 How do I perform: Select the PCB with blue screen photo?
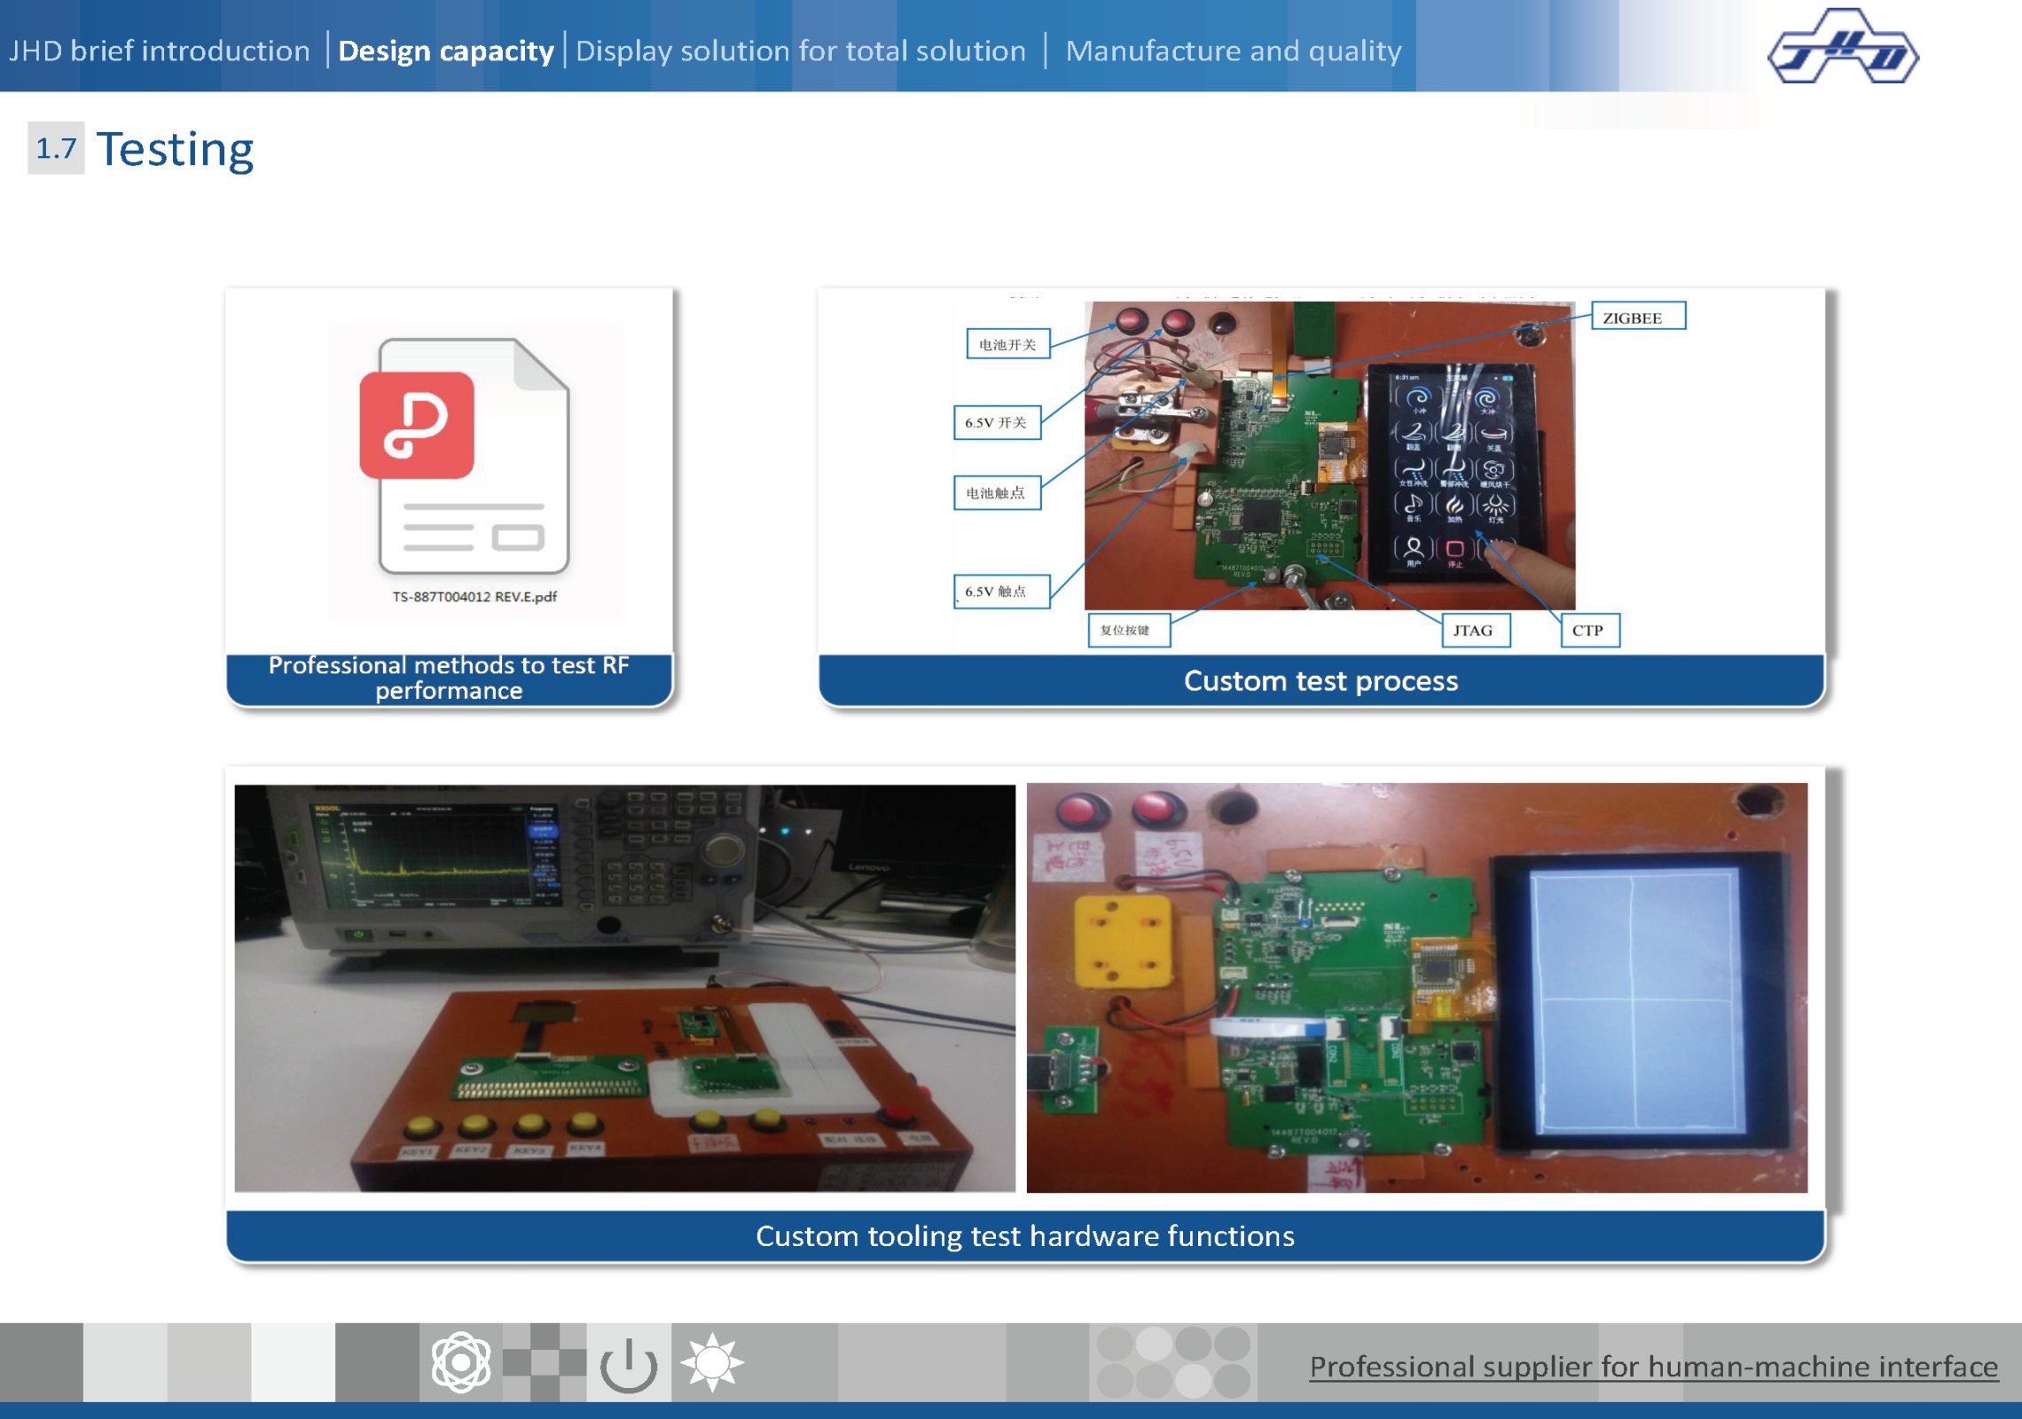coord(1416,987)
